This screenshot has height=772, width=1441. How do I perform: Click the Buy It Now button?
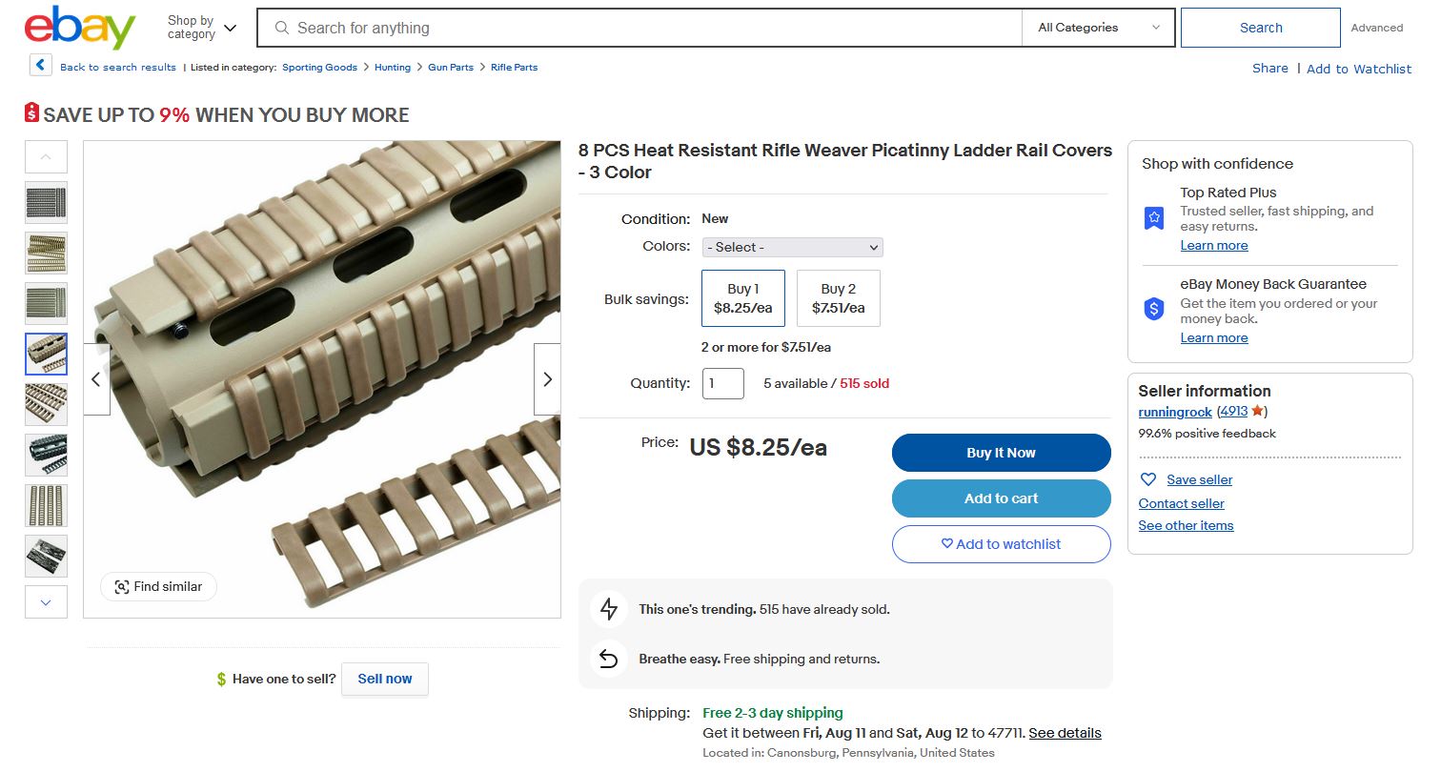point(1002,453)
